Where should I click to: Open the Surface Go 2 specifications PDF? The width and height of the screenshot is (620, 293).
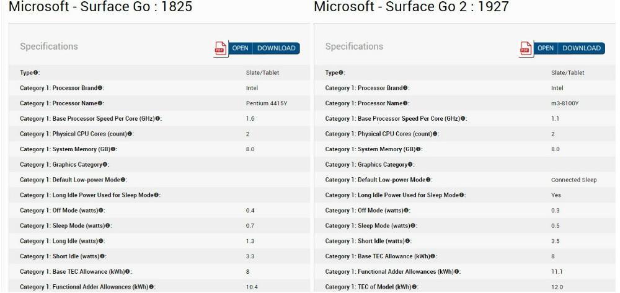tap(545, 48)
